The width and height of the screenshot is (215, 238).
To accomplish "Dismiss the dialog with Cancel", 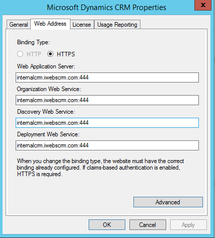I will 148,225.
